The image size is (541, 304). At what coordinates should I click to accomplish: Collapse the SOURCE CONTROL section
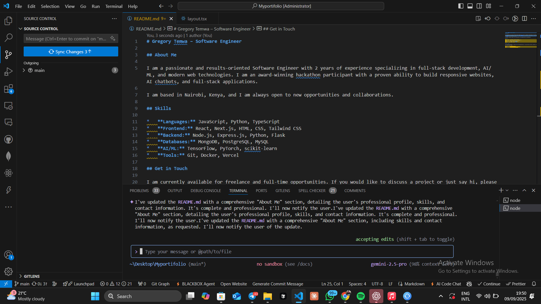[20, 28]
